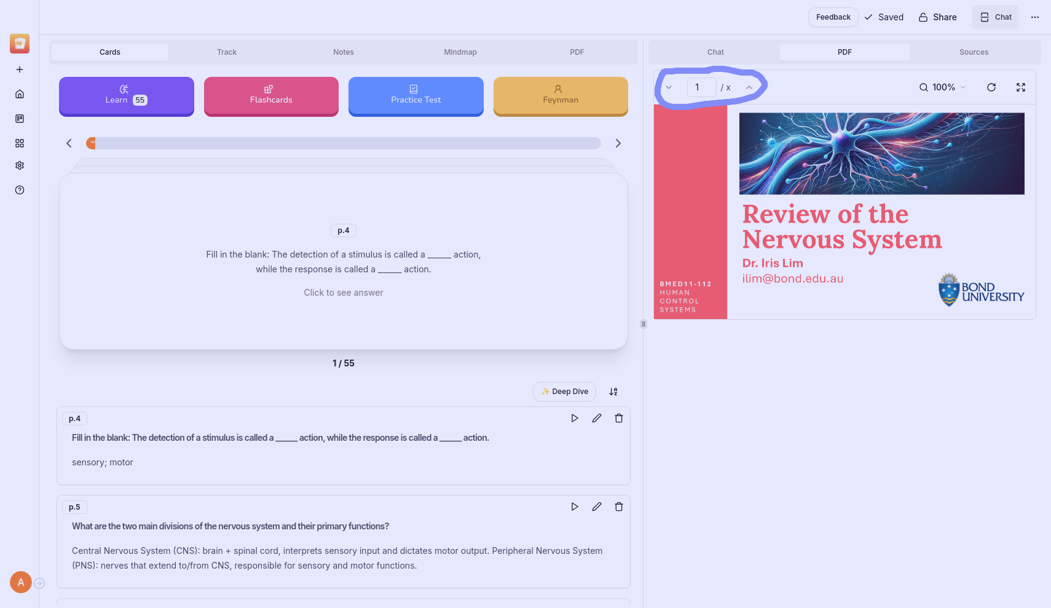
Task: Switch to the Mindmap tab
Action: click(x=460, y=52)
